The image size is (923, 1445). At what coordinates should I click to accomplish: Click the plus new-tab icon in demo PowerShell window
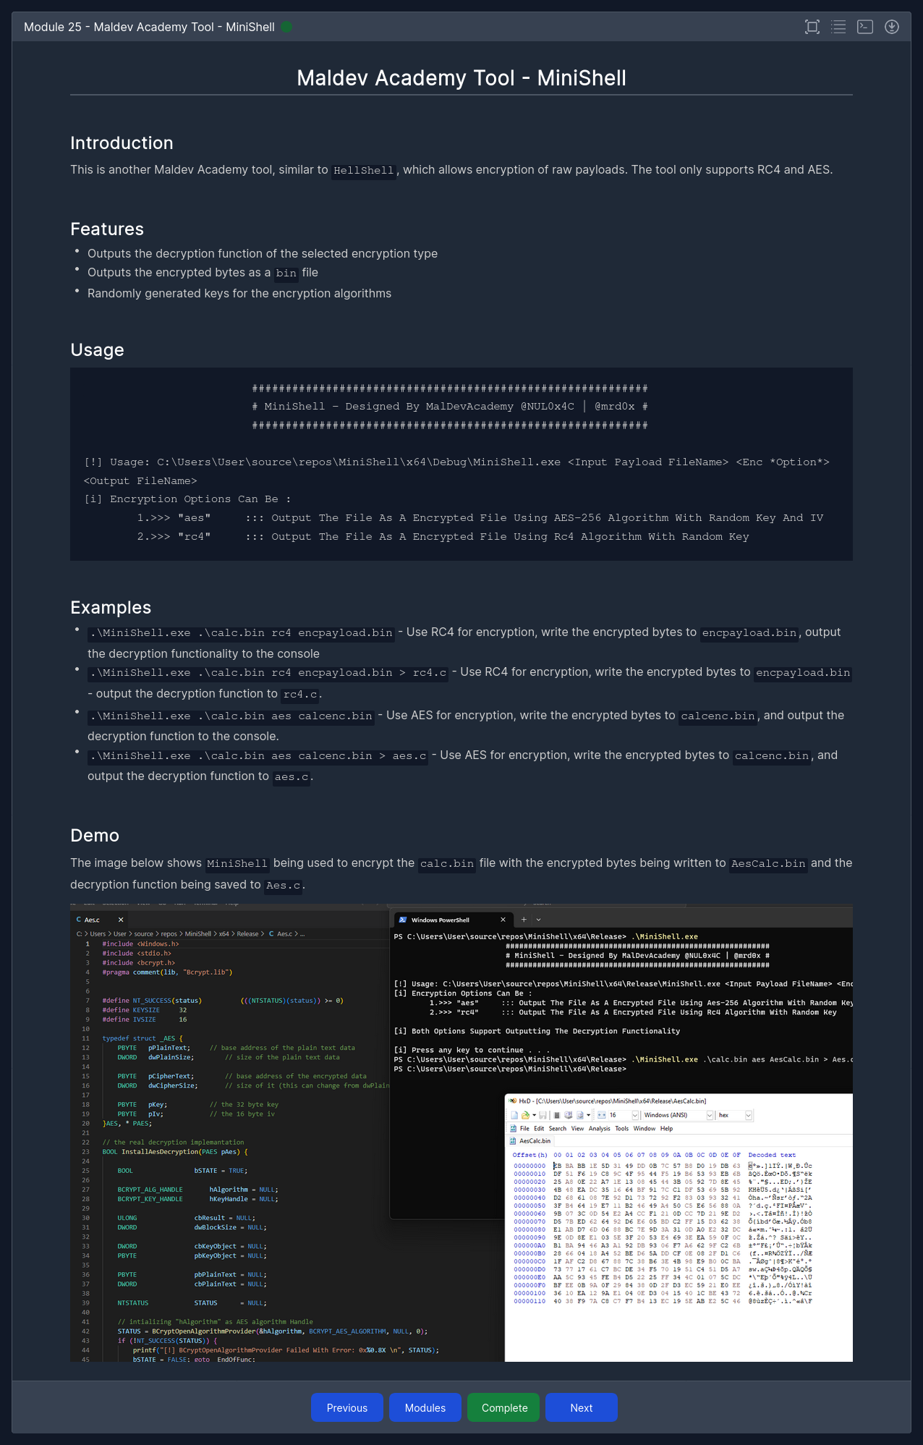[524, 920]
